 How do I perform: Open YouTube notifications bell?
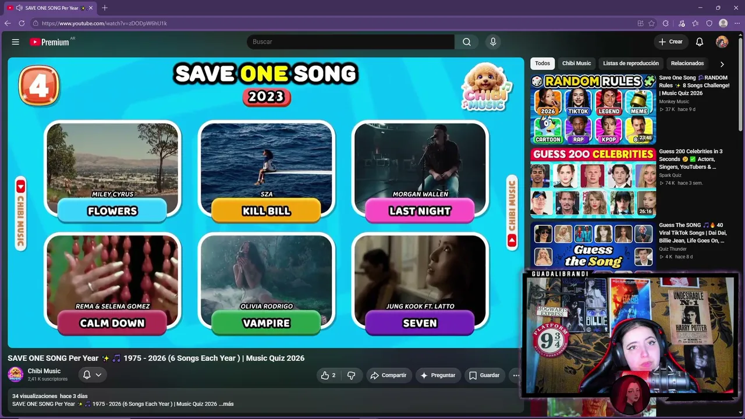pyautogui.click(x=700, y=42)
